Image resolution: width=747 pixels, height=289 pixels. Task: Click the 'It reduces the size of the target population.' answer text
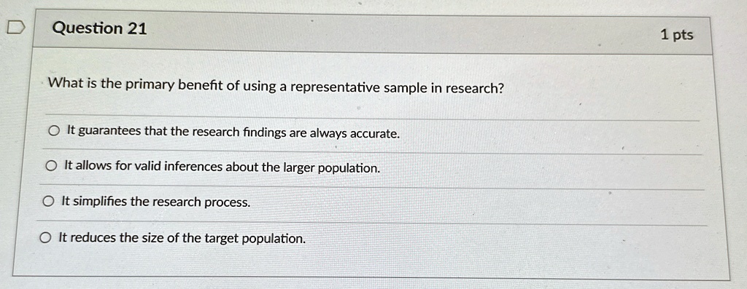pos(182,237)
